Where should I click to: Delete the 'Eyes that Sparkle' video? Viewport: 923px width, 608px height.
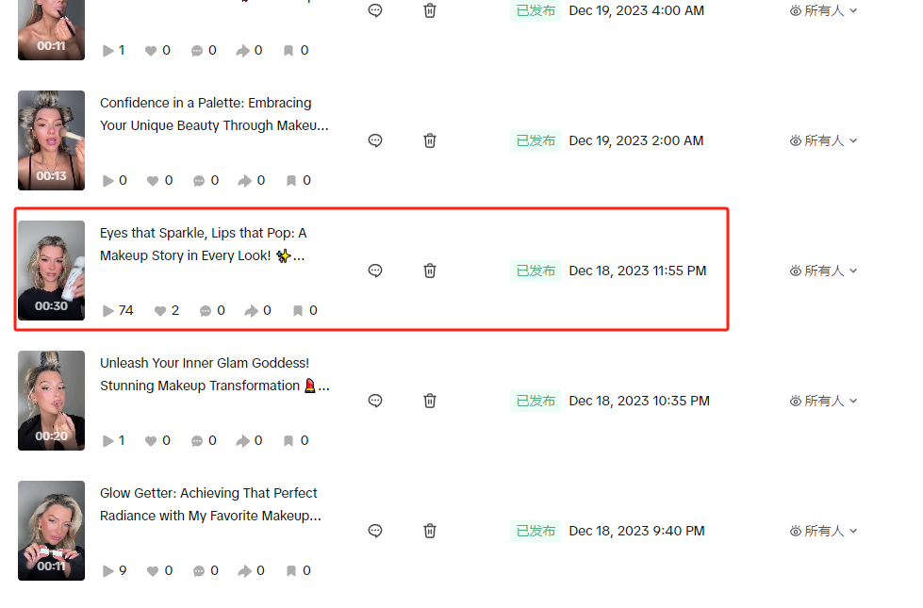[430, 271]
